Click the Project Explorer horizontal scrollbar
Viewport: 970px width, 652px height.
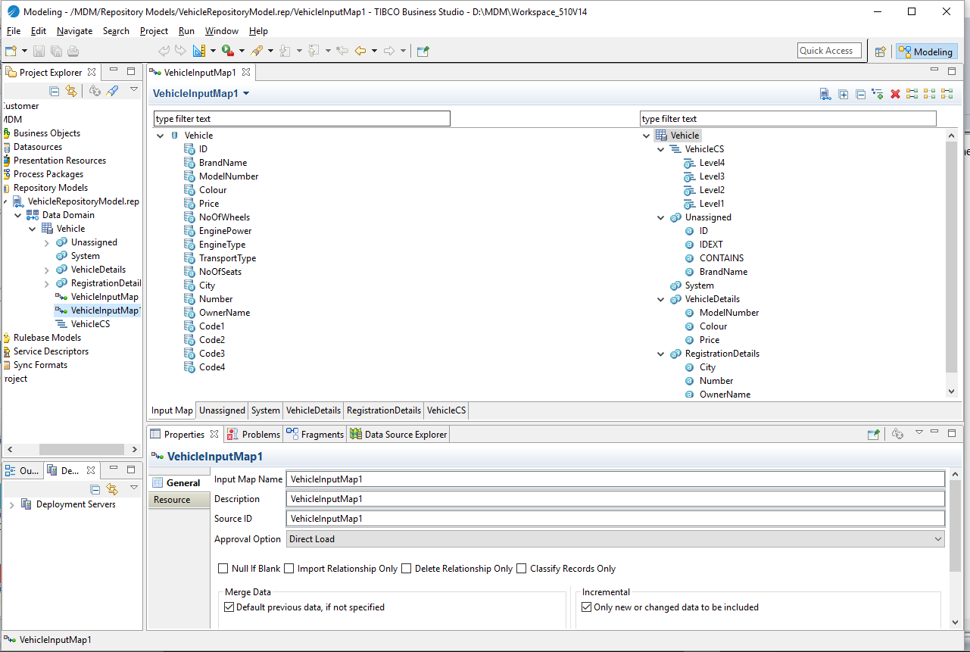[x=81, y=449]
